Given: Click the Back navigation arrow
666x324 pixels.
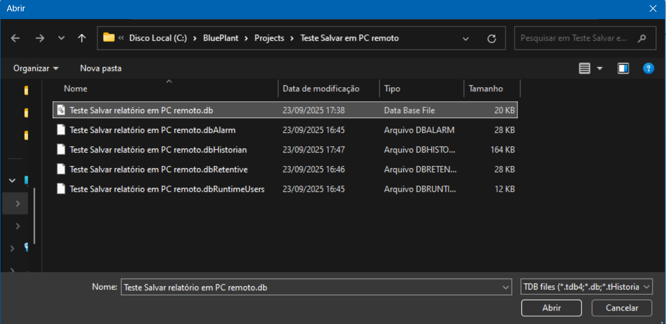Looking at the screenshot, I should click(15, 38).
